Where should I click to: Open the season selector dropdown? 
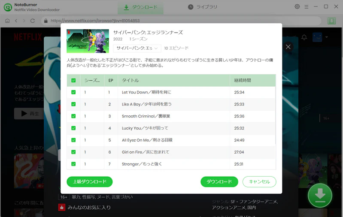click(137, 48)
